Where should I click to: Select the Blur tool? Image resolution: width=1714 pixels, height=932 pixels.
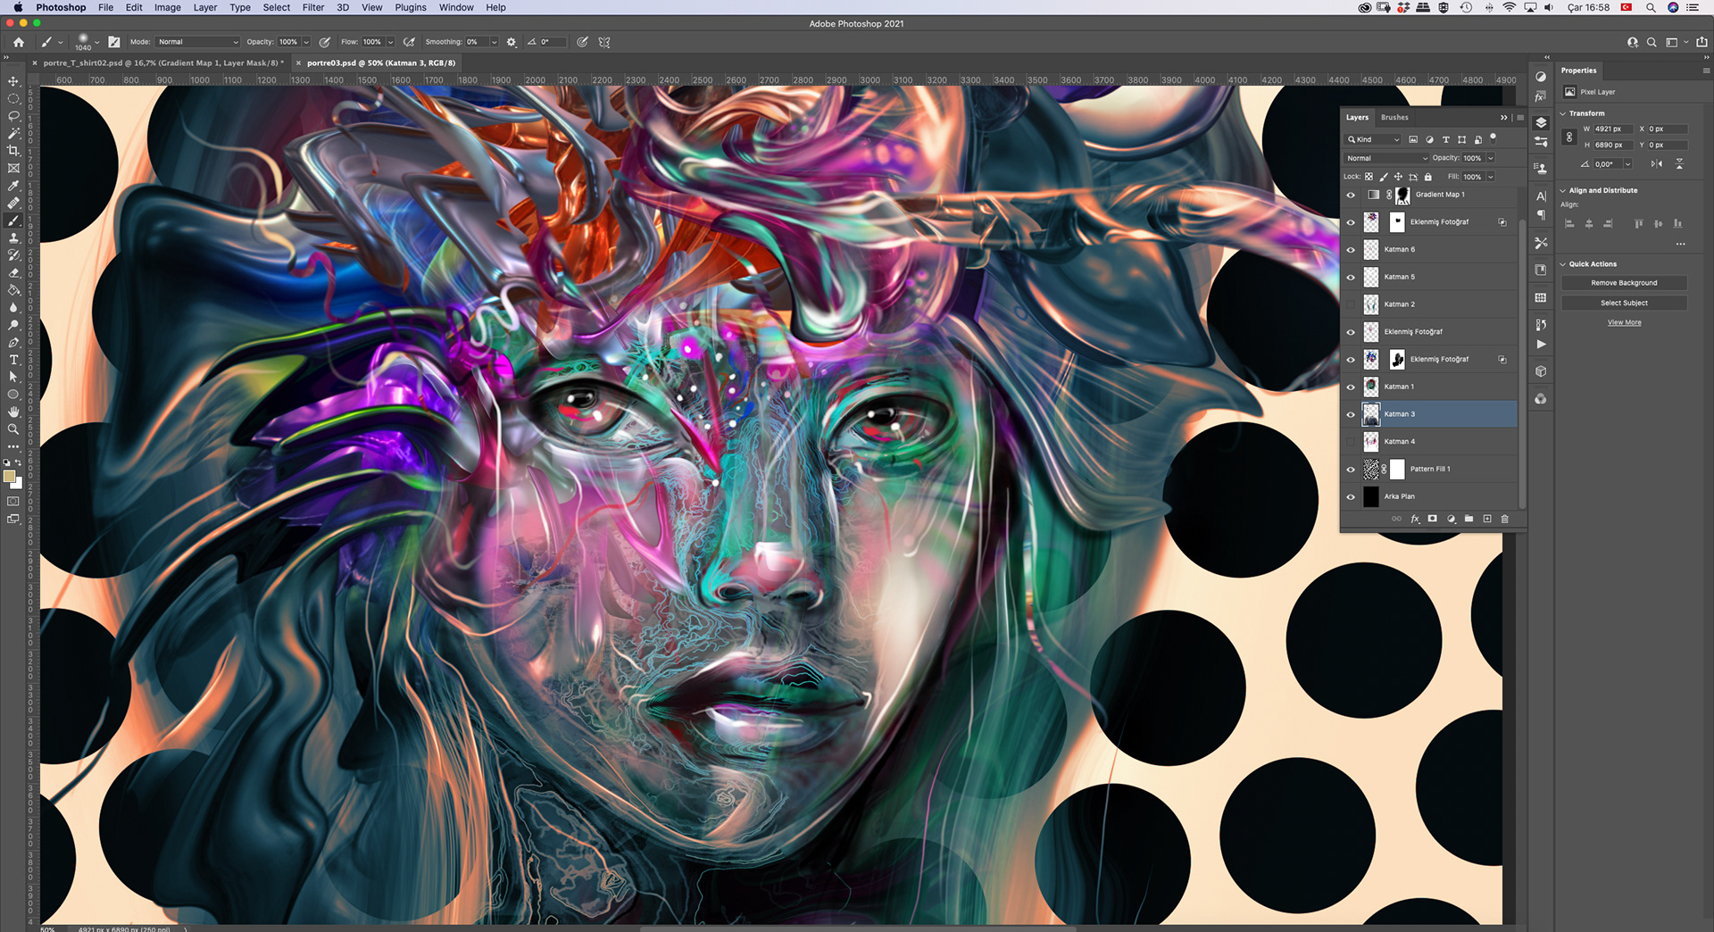pos(13,307)
